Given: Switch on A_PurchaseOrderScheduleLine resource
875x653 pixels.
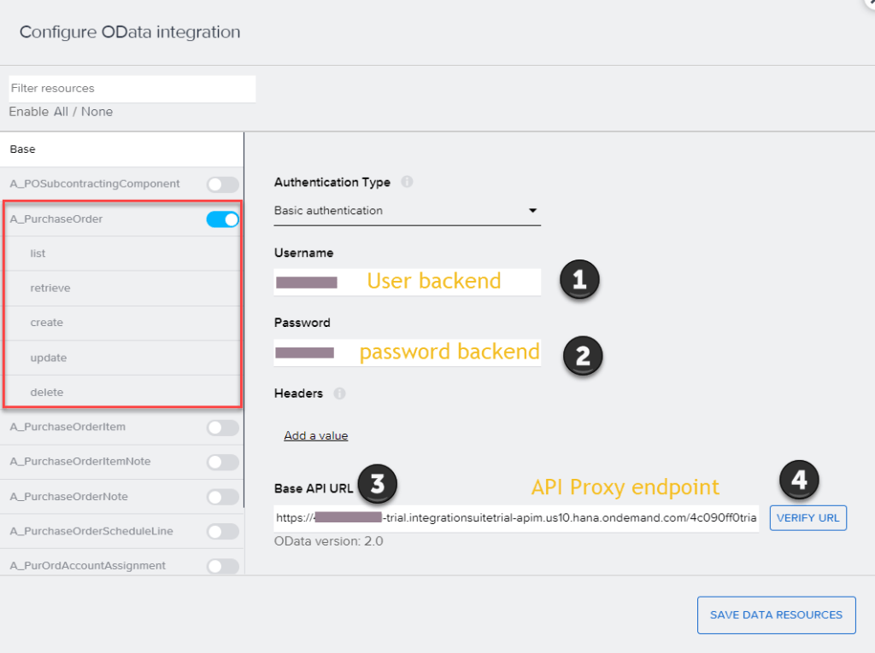Looking at the screenshot, I should pyautogui.click(x=222, y=532).
